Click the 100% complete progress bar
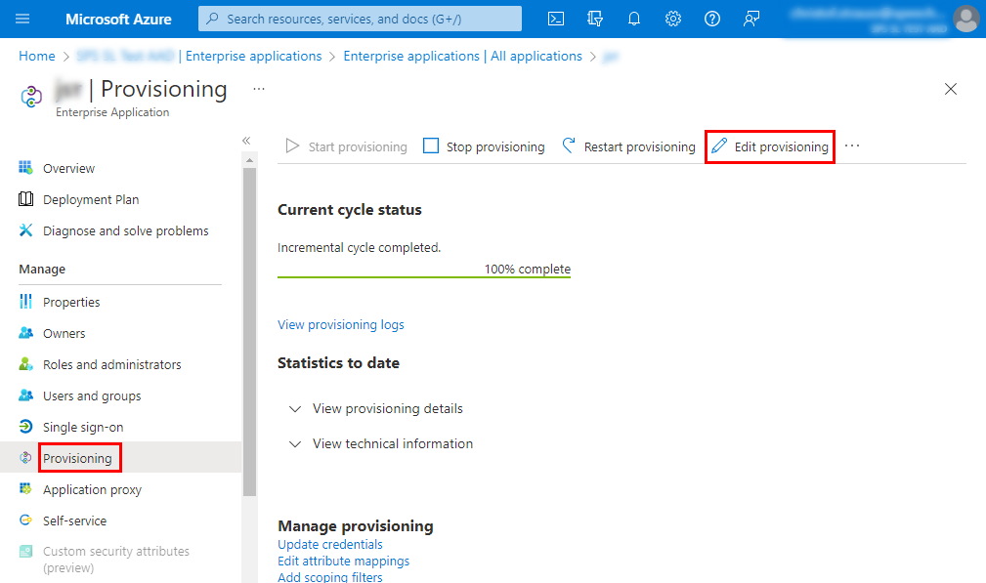 (x=424, y=276)
